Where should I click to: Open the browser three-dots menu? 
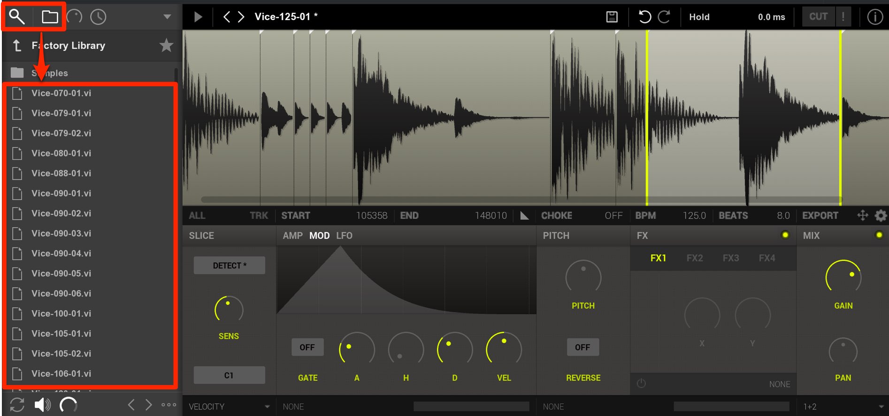[x=169, y=405]
